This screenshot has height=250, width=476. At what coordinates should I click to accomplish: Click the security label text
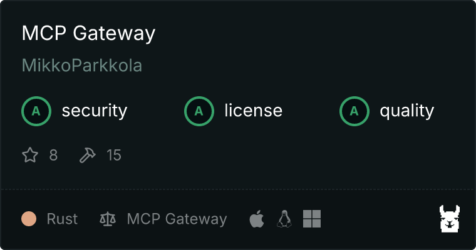[95, 111]
